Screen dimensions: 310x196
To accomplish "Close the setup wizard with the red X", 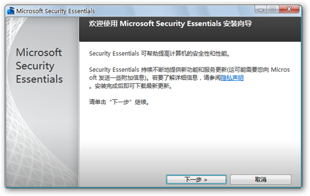I will (x=289, y=9).
